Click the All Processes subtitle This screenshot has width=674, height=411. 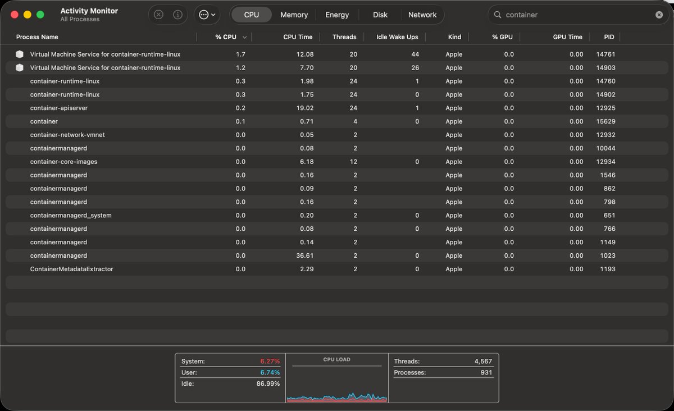point(80,20)
